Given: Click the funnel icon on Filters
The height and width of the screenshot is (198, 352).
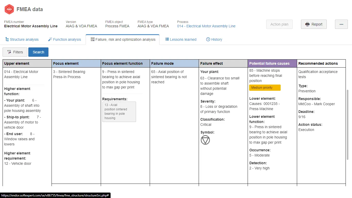Looking at the screenshot, I should pyautogui.click(x=9, y=52).
